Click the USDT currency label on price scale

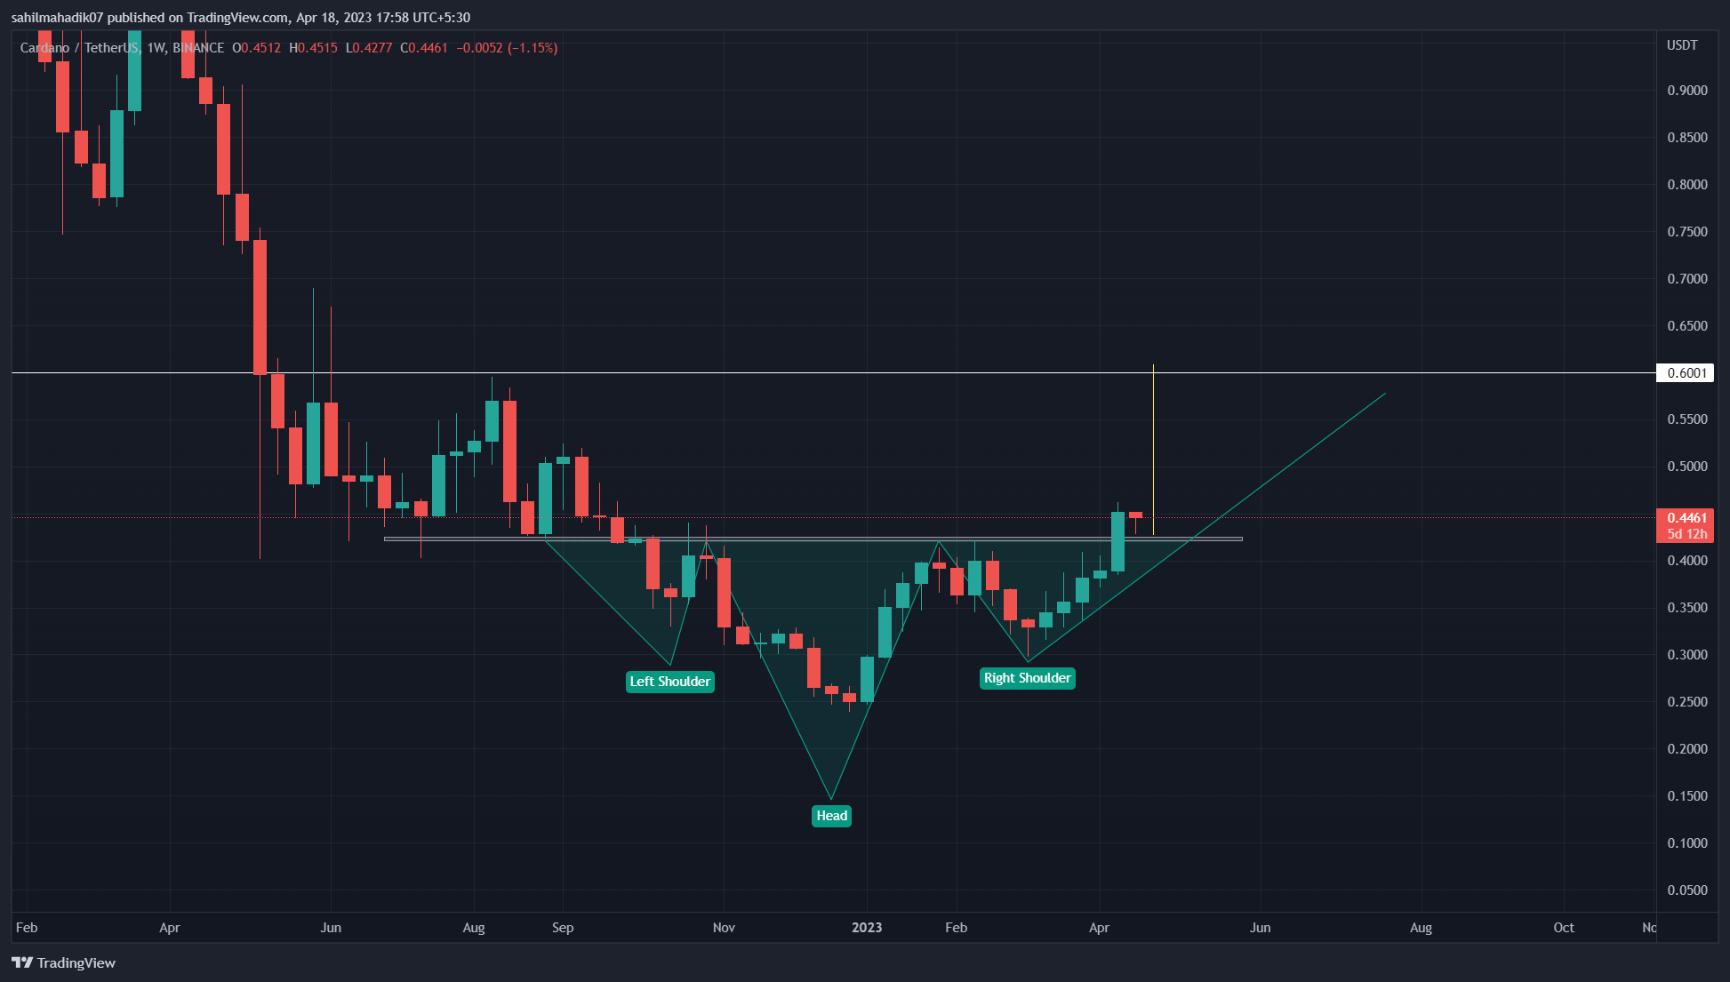point(1685,44)
